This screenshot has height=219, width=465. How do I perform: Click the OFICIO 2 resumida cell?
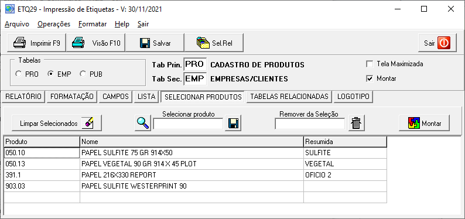pos(345,175)
